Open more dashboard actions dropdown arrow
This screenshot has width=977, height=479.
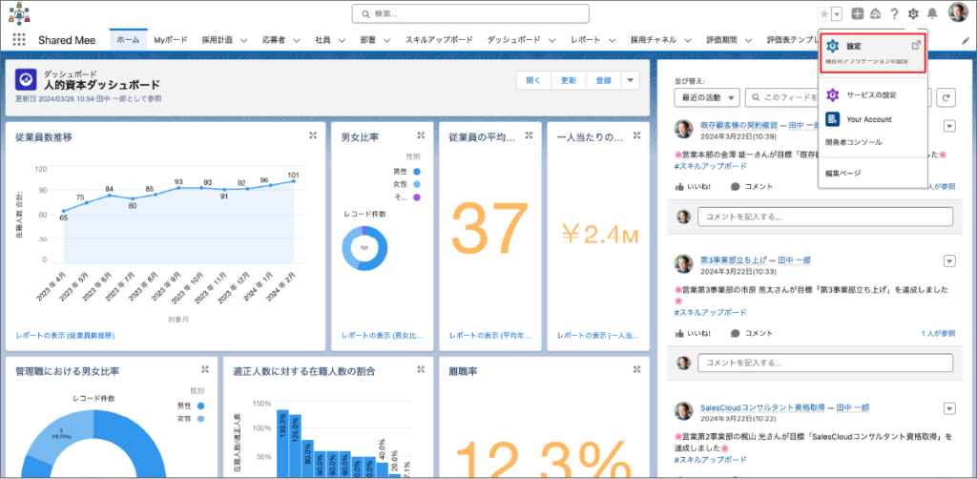tap(630, 80)
